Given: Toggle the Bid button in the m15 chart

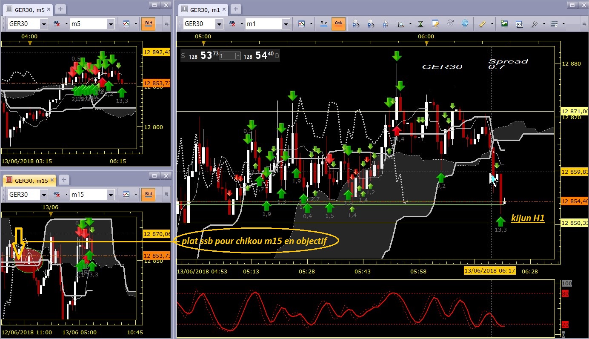Looking at the screenshot, I should (149, 195).
